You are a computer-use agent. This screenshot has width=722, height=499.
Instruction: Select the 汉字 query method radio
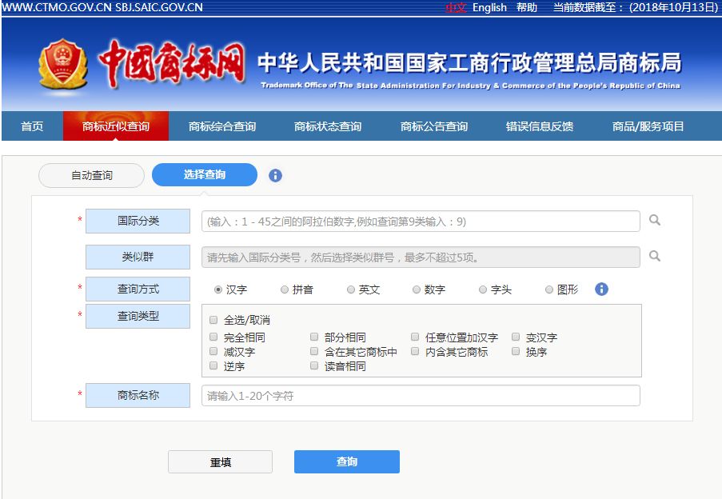pos(218,289)
